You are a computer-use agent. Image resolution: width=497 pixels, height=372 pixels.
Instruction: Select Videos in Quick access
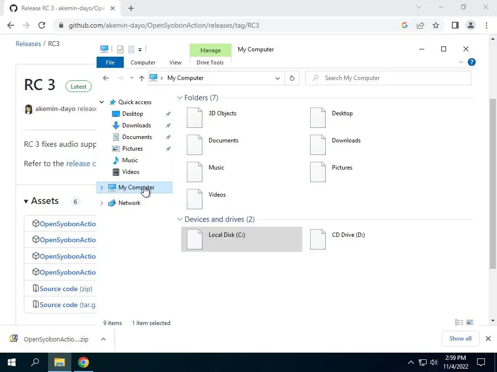131,172
